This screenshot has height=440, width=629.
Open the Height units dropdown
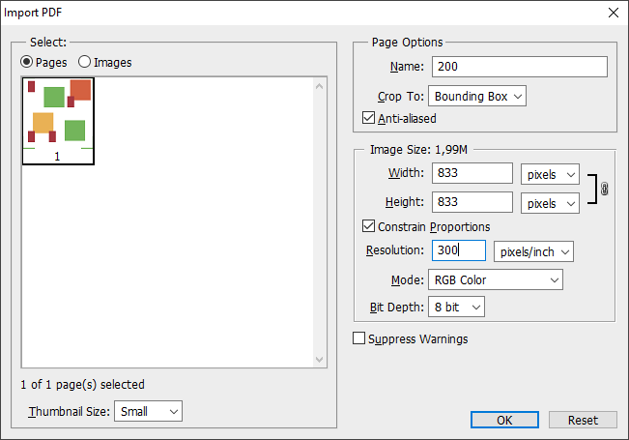(549, 203)
